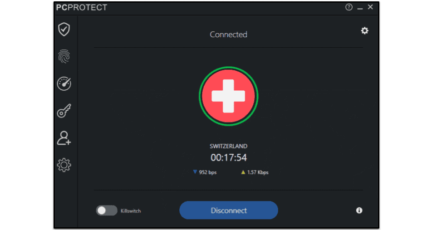This screenshot has height=230, width=432.
Task: Open VPN settings gear at top right
Action: click(364, 30)
